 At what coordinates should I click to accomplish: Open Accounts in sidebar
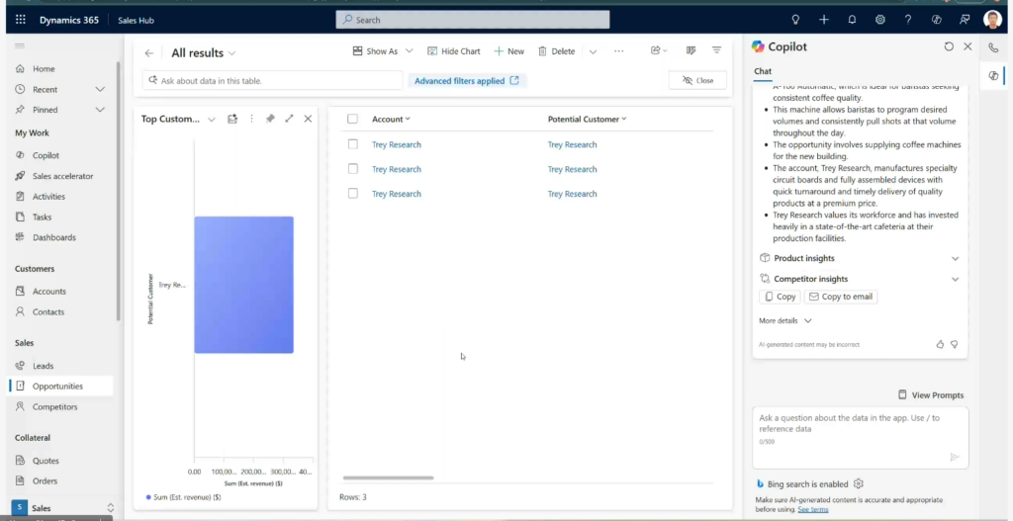(49, 292)
